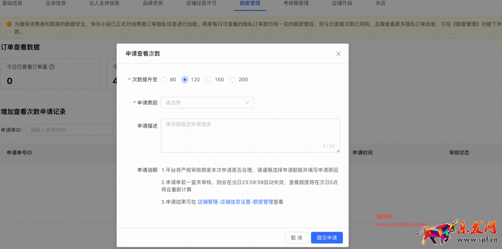Screen dimensions: 502x249
Task: Click the 0 / 50 character counter
Action: 329,146
